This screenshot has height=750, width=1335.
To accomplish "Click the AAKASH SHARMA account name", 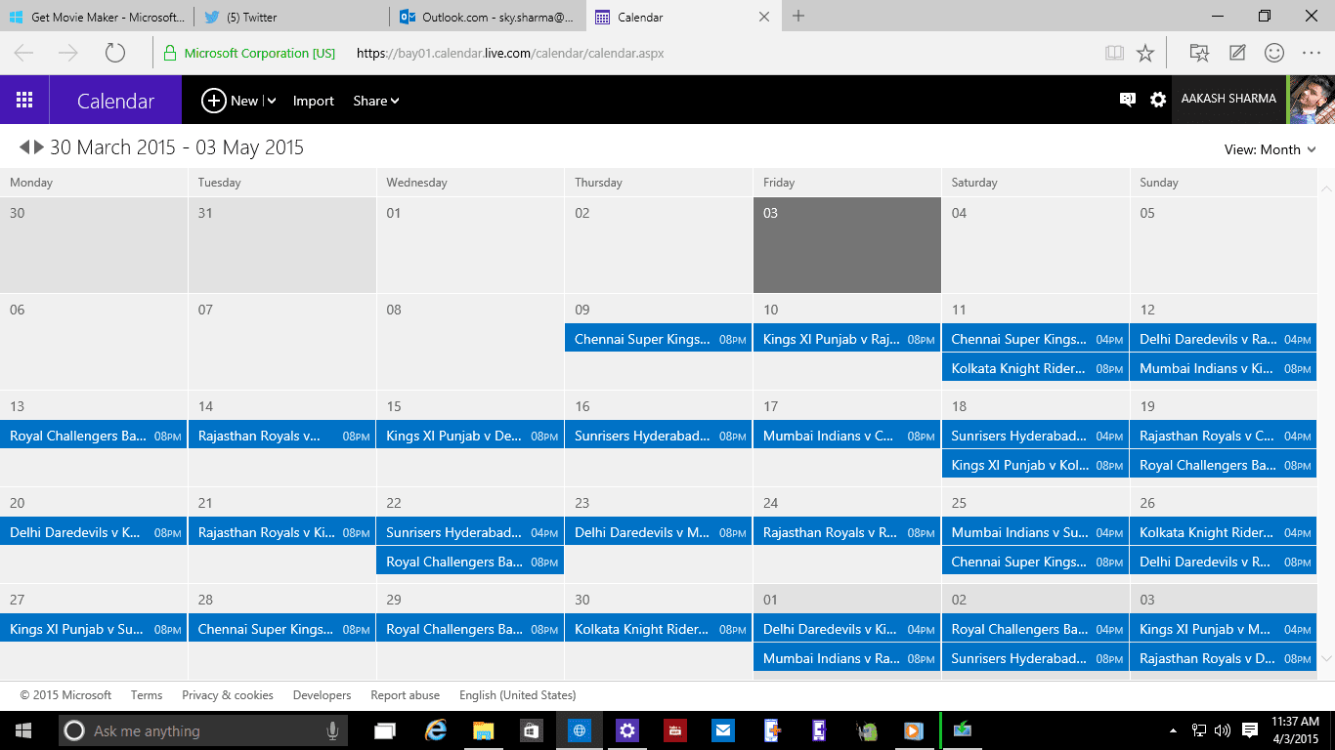I will (1228, 99).
